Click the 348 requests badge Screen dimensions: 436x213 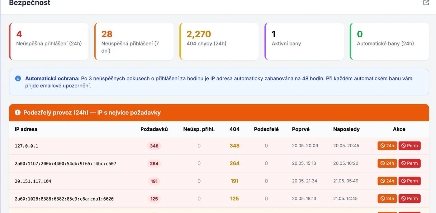pos(154,146)
